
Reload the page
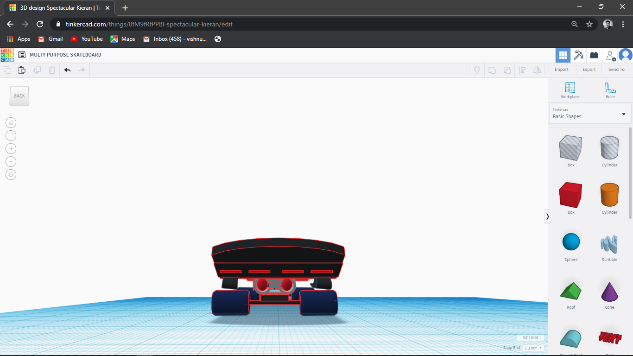[x=40, y=24]
